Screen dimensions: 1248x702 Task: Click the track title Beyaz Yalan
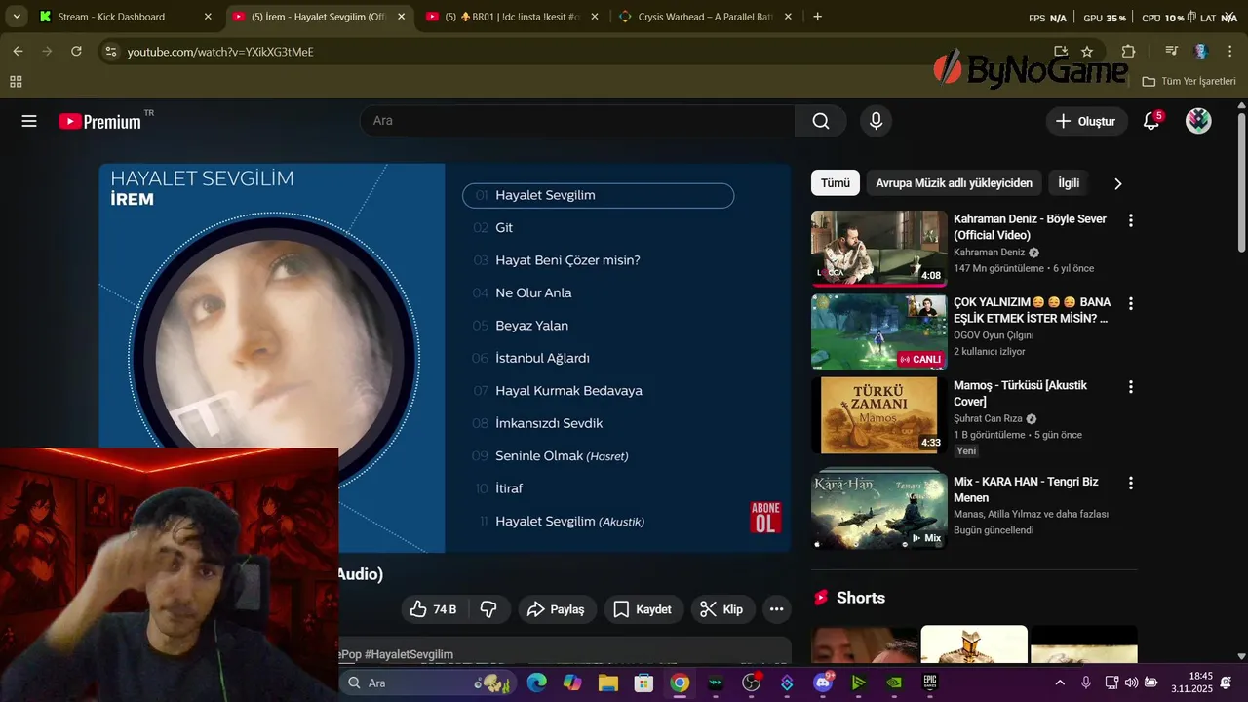click(531, 326)
